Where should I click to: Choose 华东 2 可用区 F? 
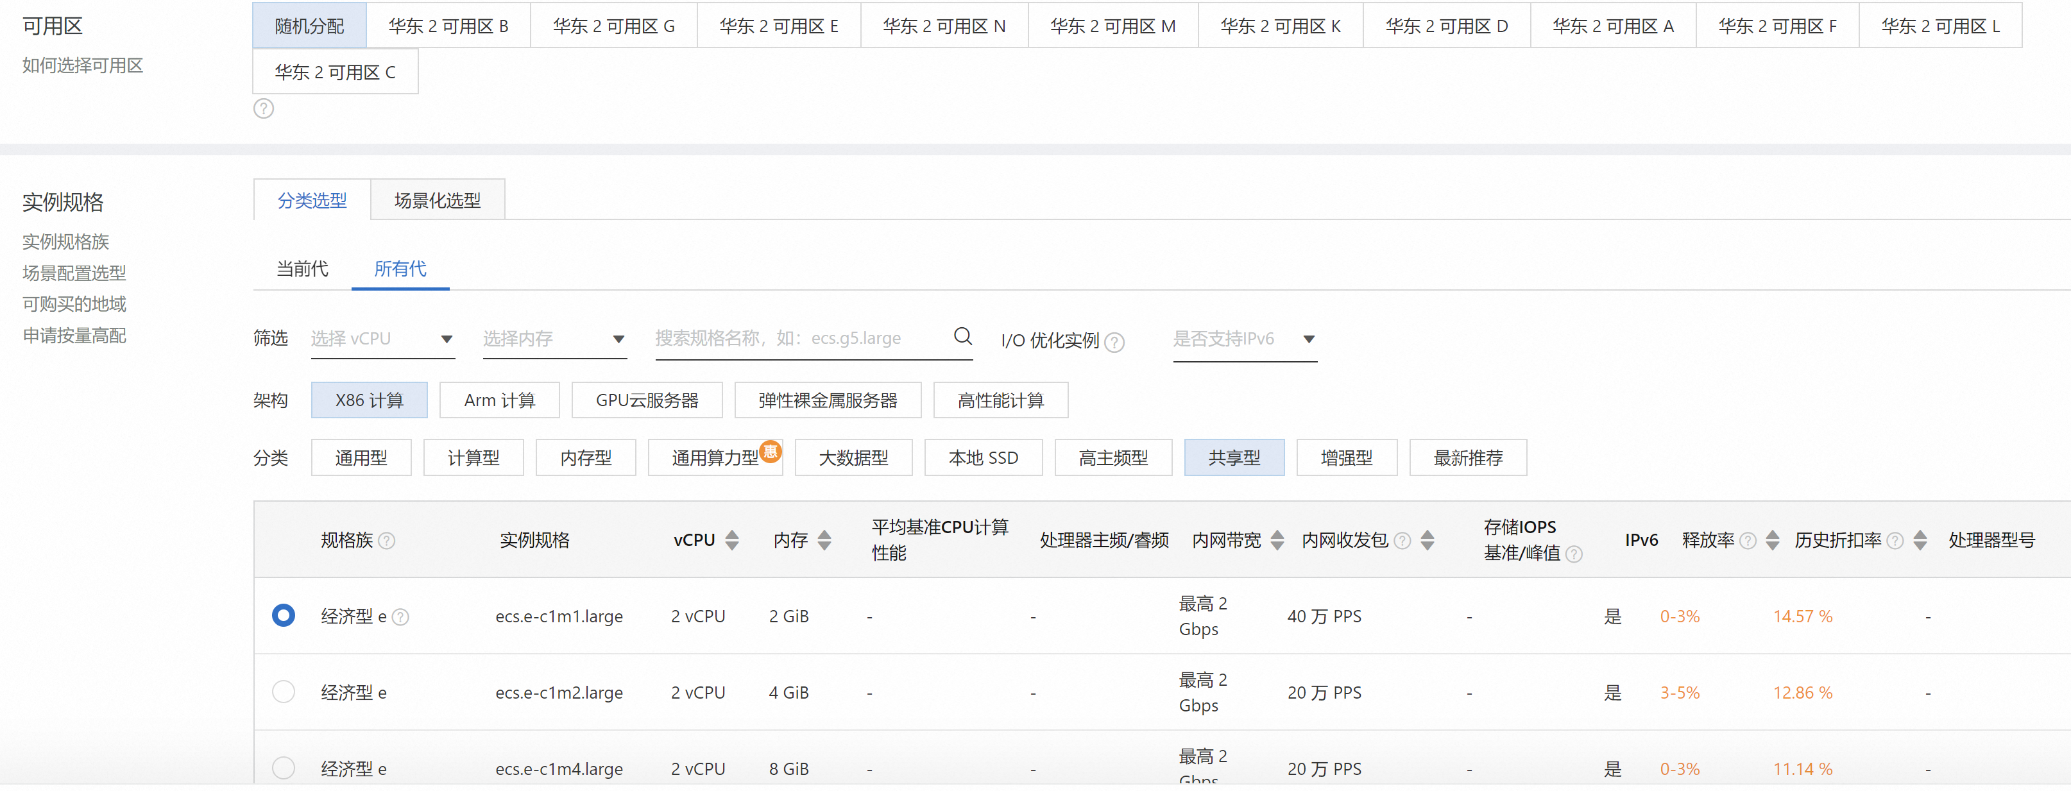coord(1778,26)
